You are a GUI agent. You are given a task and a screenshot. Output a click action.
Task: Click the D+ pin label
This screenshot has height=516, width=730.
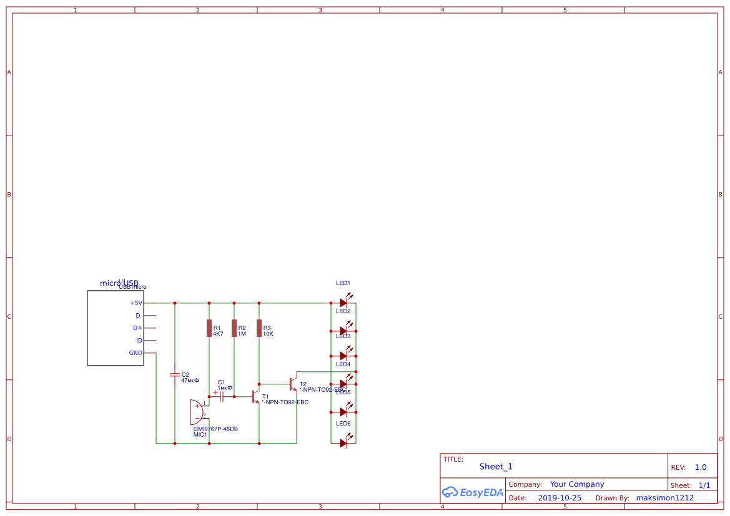(137, 328)
